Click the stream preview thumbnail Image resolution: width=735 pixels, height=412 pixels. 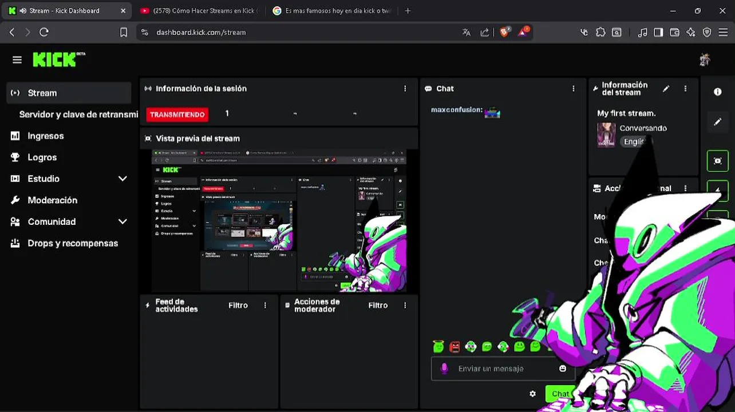point(279,220)
